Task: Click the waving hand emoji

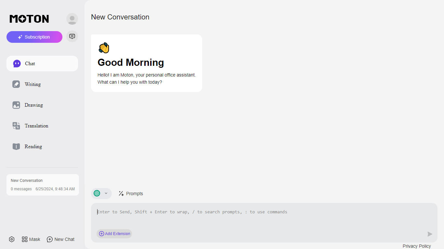Action: pyautogui.click(x=104, y=48)
